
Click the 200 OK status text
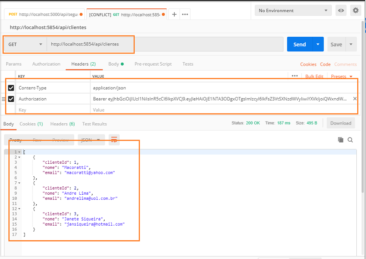tap(253, 123)
